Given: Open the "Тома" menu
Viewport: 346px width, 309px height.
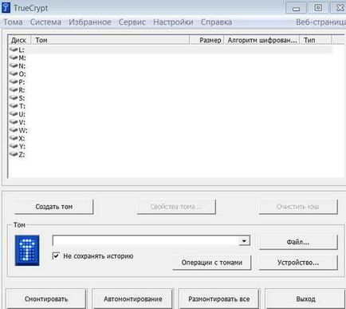Looking at the screenshot, I should point(13,22).
